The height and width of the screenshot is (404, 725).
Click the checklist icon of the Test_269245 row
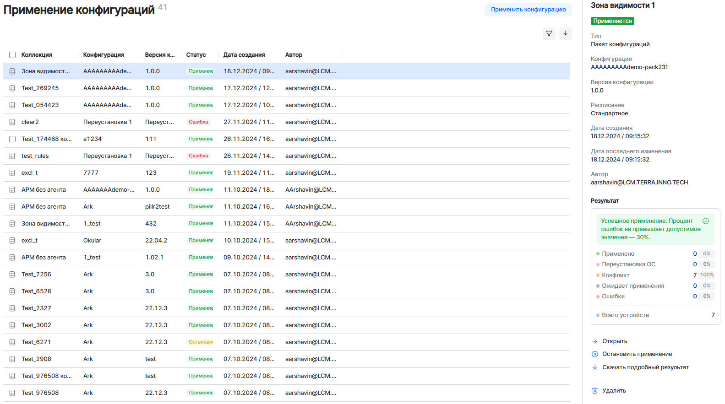tap(12, 88)
